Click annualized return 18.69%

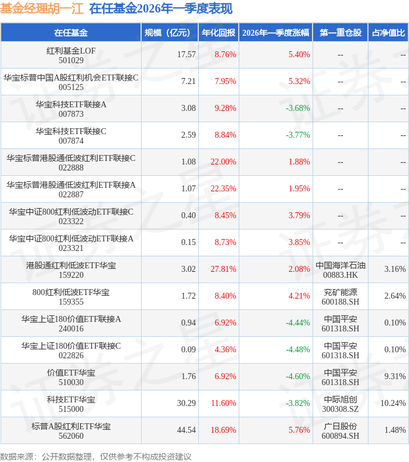223,430
